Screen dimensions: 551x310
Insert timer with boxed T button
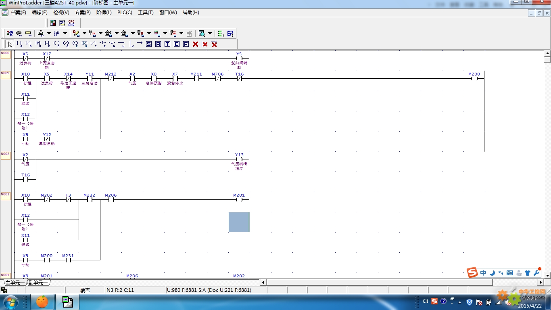167,44
